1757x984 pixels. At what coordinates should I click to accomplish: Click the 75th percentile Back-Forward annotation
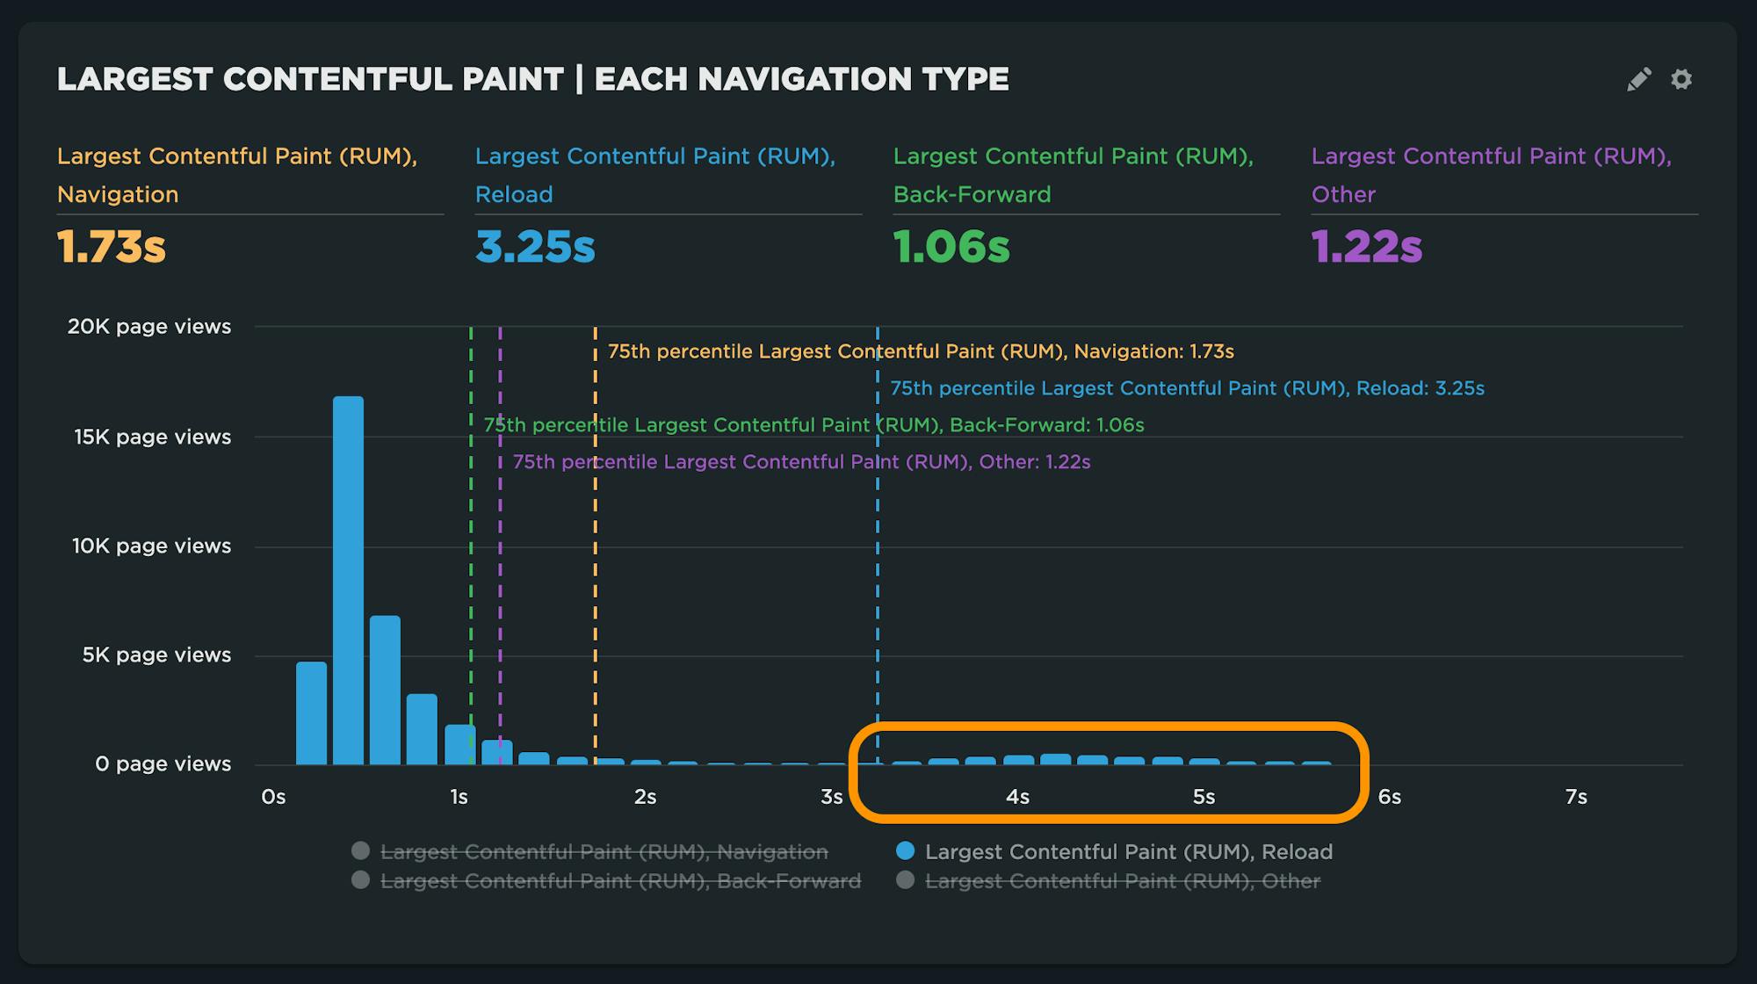pos(813,425)
